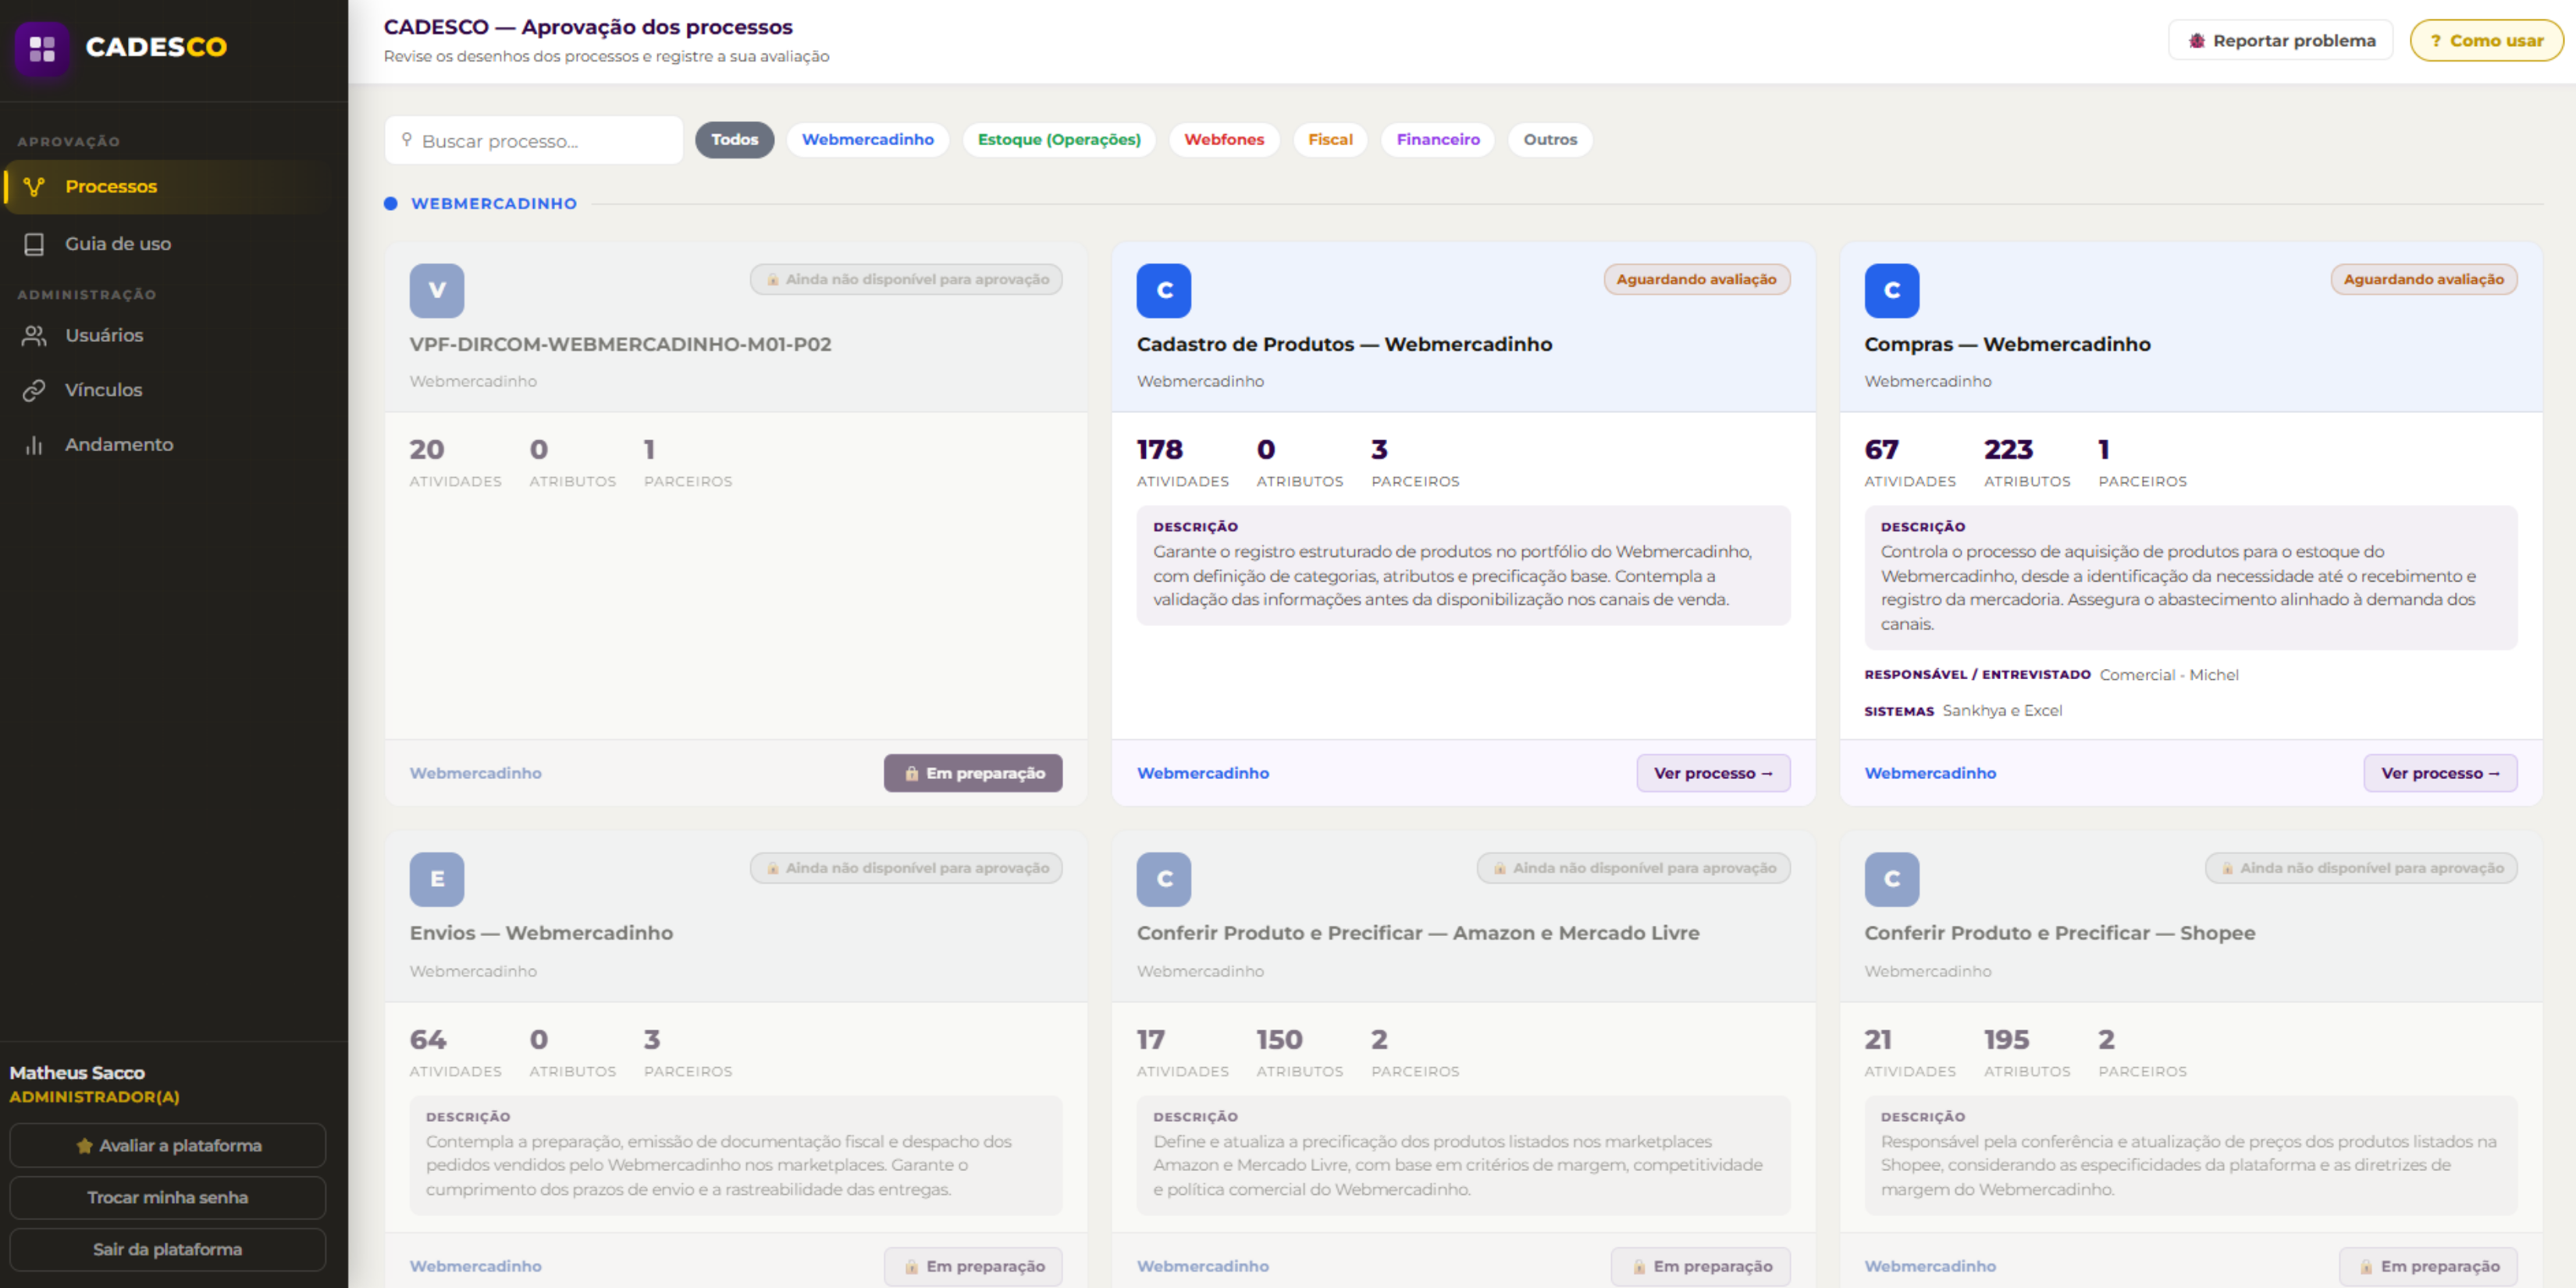Click the VPF-DIRCOM-WEBMERCADINHO-M01-P02 title
Image resolution: width=2576 pixels, height=1288 pixels.
(620, 344)
